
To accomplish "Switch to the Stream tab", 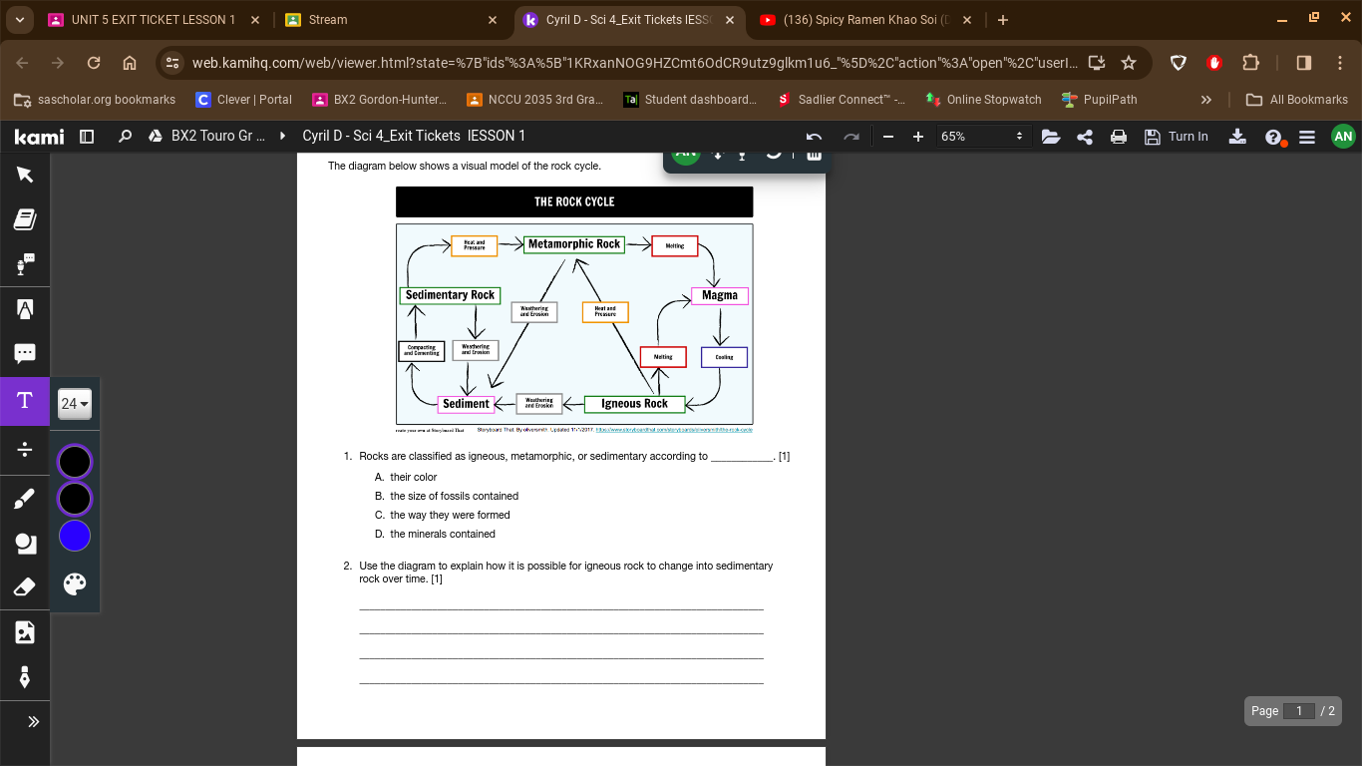I will (392, 20).
